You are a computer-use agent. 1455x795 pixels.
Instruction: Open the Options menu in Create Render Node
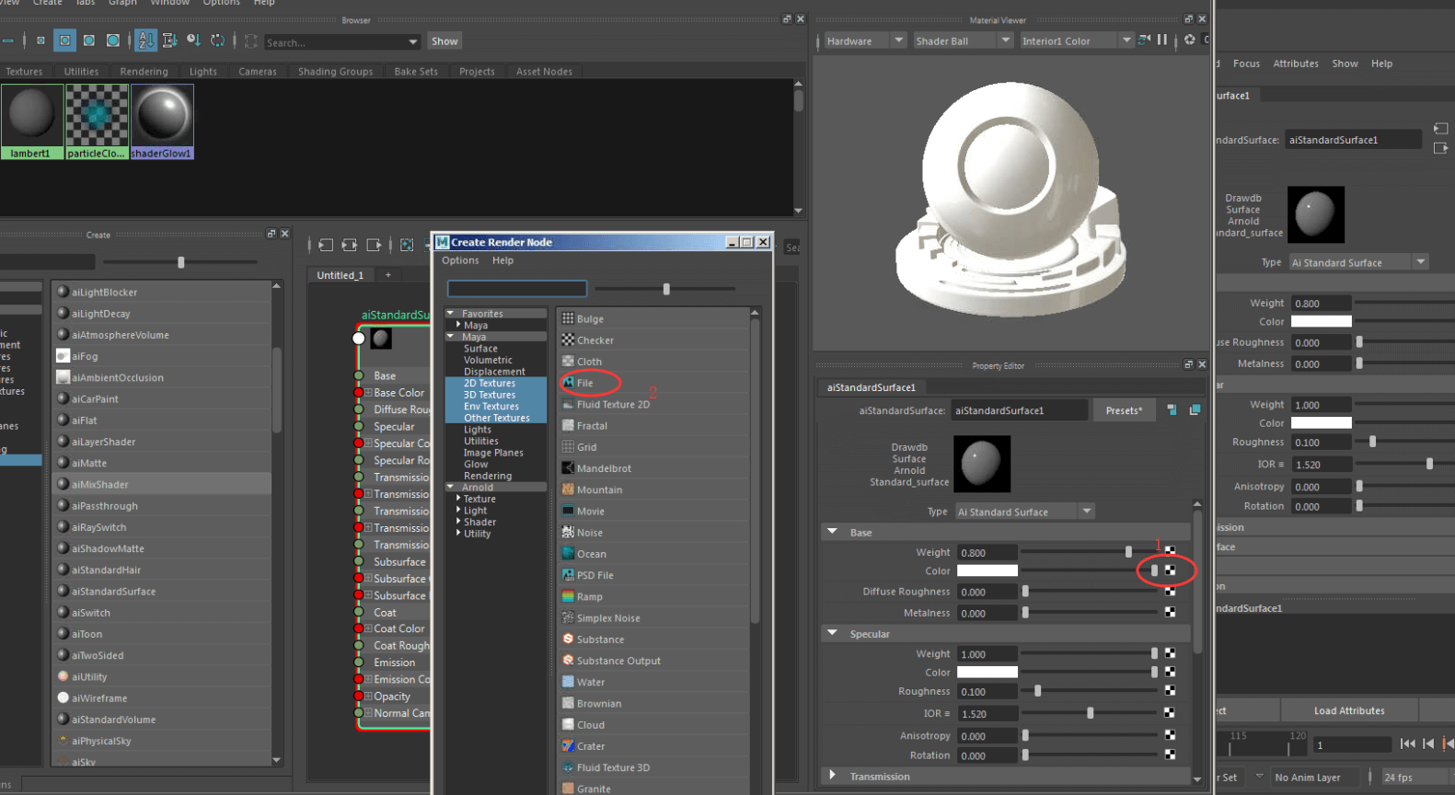tap(460, 260)
